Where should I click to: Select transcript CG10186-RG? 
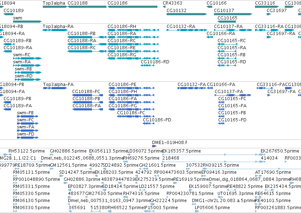point(133,58)
